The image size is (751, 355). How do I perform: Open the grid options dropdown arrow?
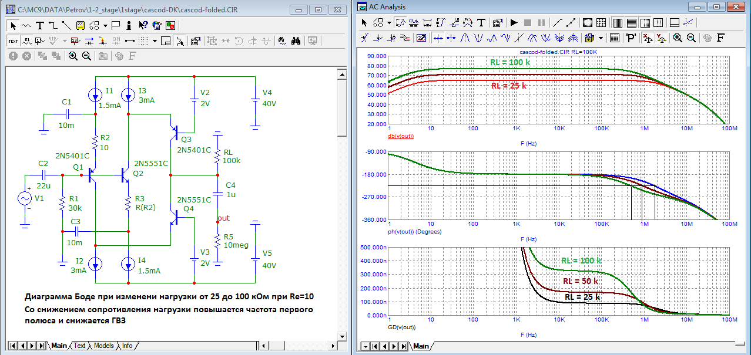[x=155, y=41]
